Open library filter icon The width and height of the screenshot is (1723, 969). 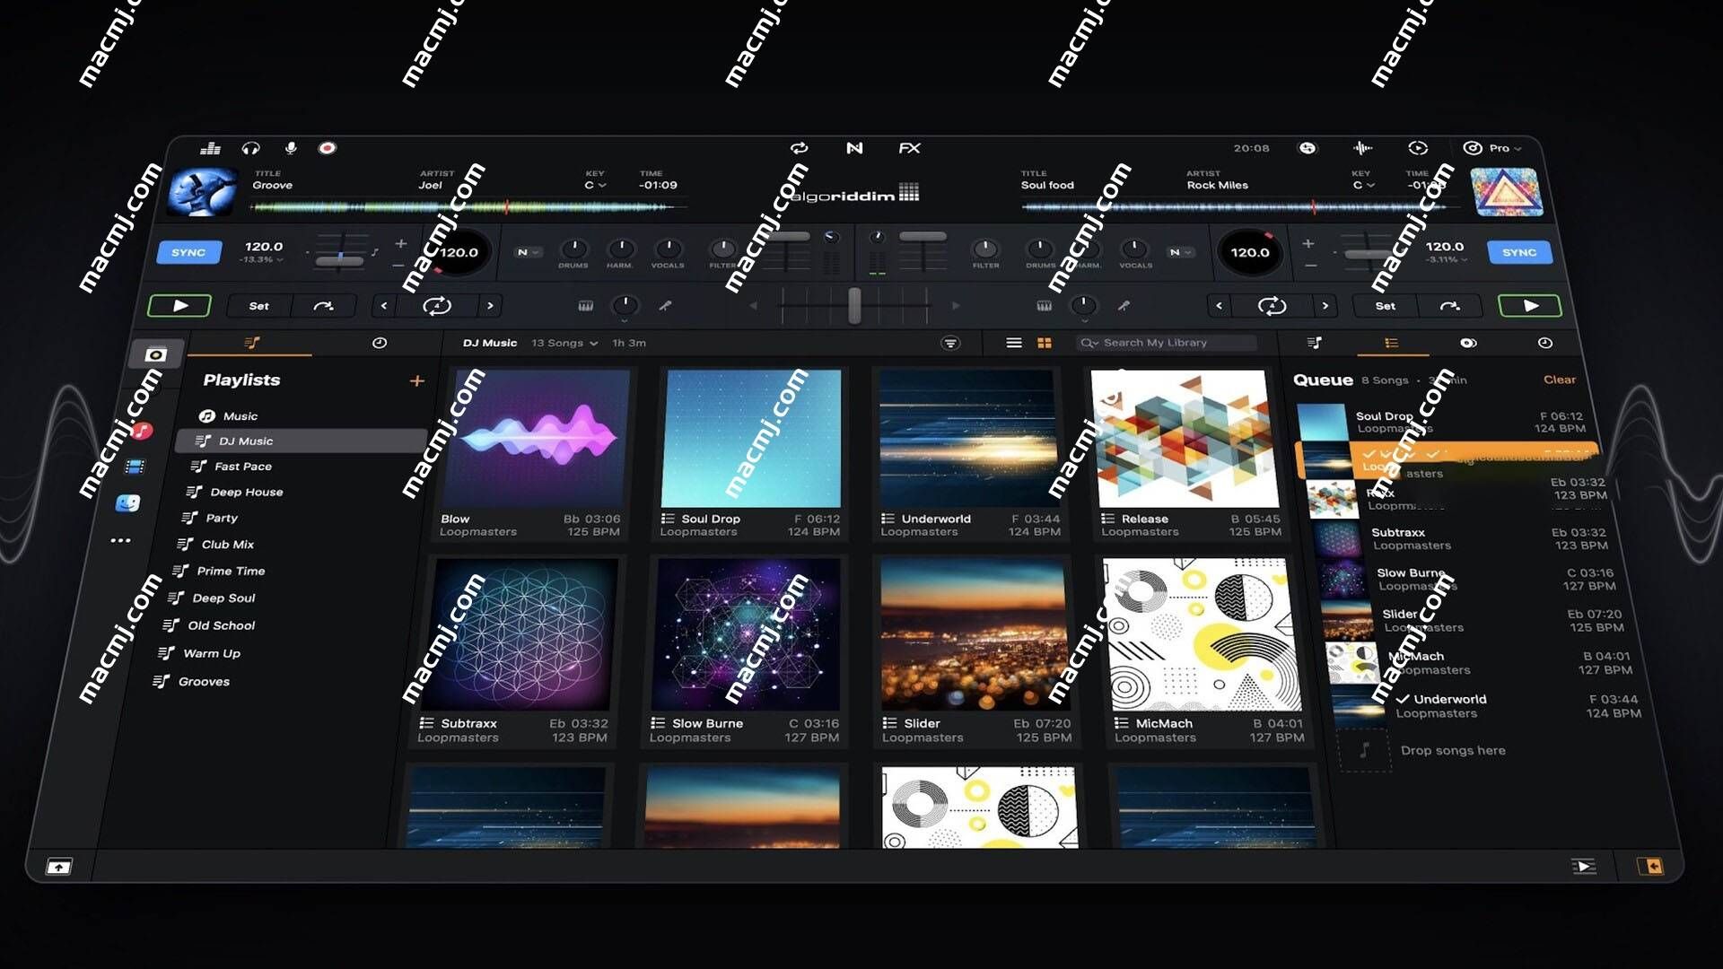(950, 343)
